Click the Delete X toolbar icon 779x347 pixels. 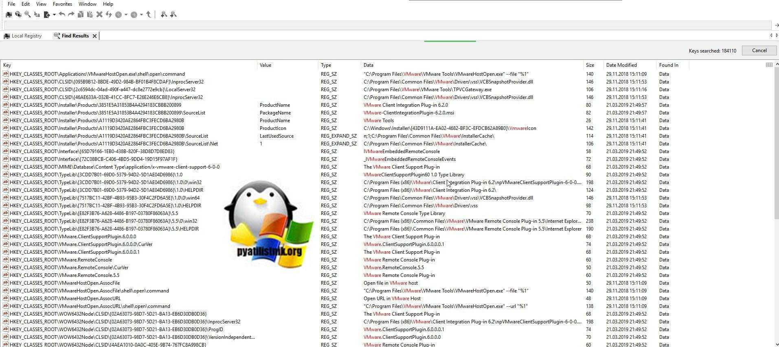point(99,14)
